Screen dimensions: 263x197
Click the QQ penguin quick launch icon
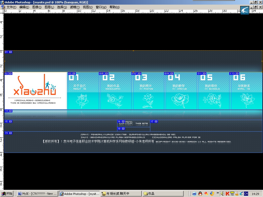tap(200, 194)
